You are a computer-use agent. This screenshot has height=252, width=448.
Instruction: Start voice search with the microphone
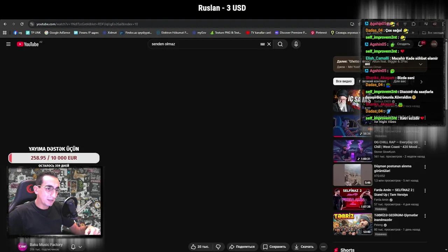pos(296,44)
